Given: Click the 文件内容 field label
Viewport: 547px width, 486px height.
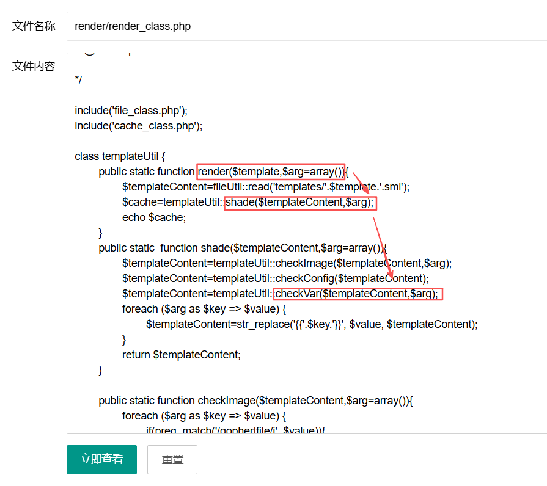Looking at the screenshot, I should click(34, 66).
